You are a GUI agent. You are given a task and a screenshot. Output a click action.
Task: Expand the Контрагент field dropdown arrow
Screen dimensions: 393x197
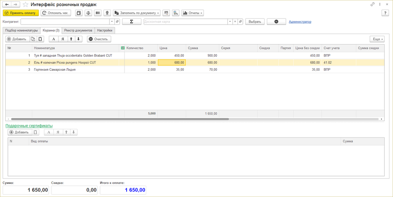pyautogui.click(x=112, y=21)
